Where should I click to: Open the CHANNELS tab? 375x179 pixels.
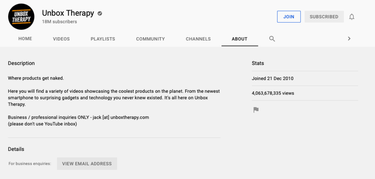pos(198,39)
